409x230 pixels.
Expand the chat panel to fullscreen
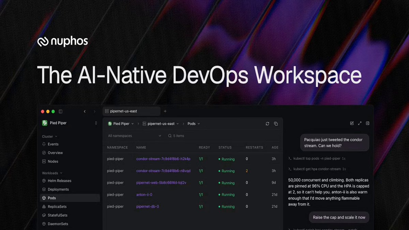[360, 123]
